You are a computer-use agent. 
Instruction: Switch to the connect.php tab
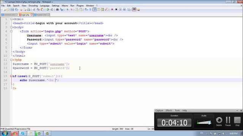pos(9,15)
